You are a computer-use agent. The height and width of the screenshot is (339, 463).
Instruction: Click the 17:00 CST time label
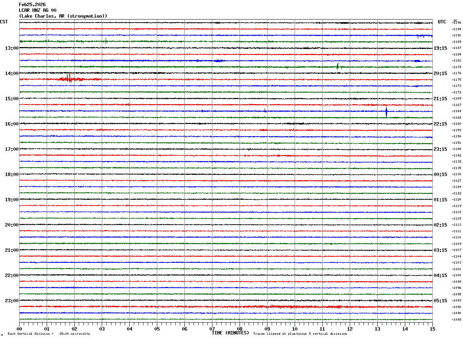(11, 149)
